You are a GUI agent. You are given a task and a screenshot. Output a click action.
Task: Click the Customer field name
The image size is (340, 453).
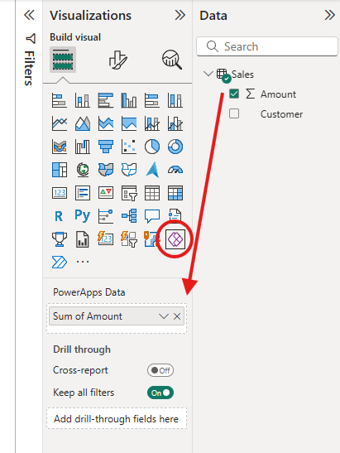281,114
